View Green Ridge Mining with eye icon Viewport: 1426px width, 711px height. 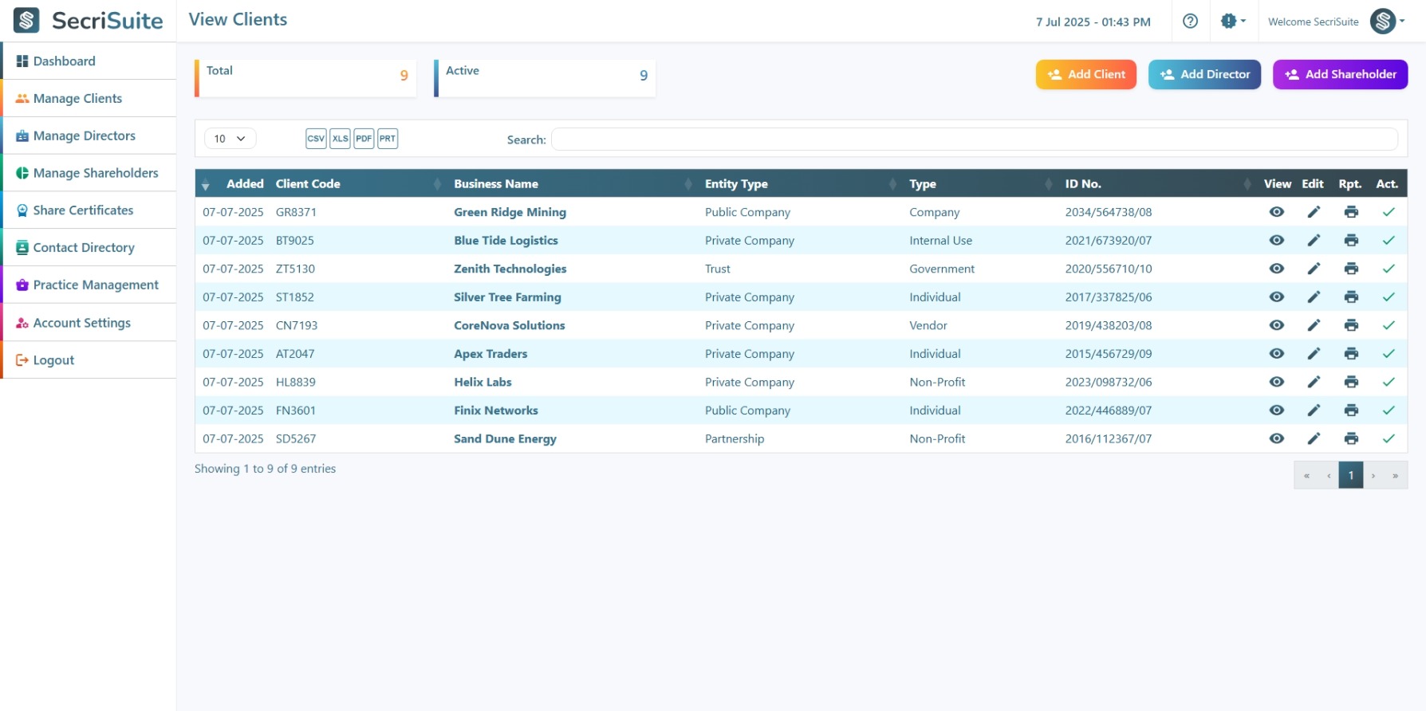tap(1277, 212)
